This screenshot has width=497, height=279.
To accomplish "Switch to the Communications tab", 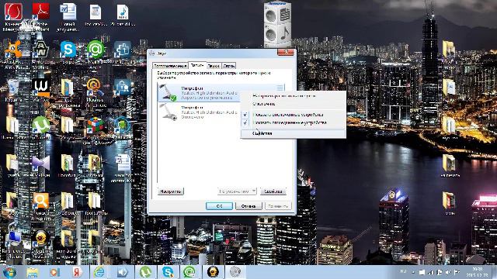I will (x=229, y=66).
